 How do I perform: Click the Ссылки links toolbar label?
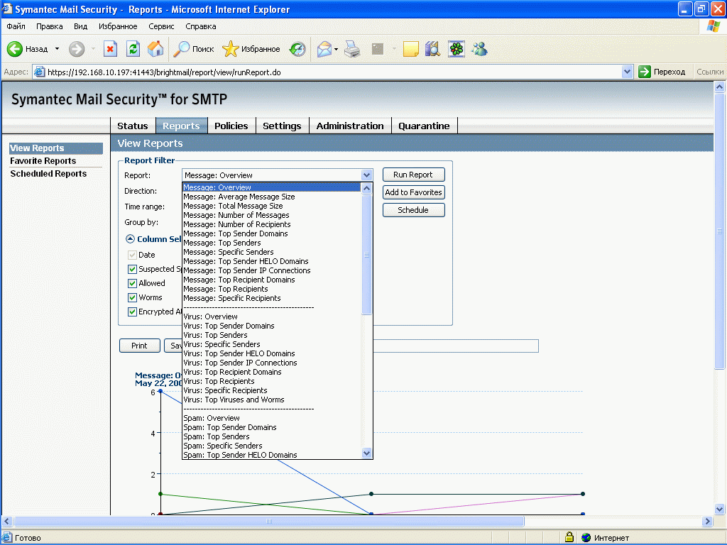tap(710, 72)
